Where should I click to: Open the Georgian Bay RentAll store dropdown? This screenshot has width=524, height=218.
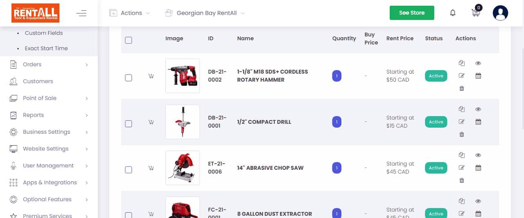tap(205, 13)
